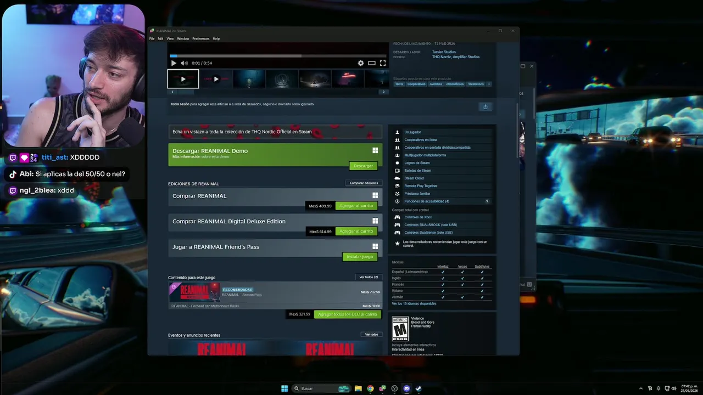Open Préstamo familiar feature
Image resolution: width=703 pixels, height=395 pixels.
pos(417,194)
